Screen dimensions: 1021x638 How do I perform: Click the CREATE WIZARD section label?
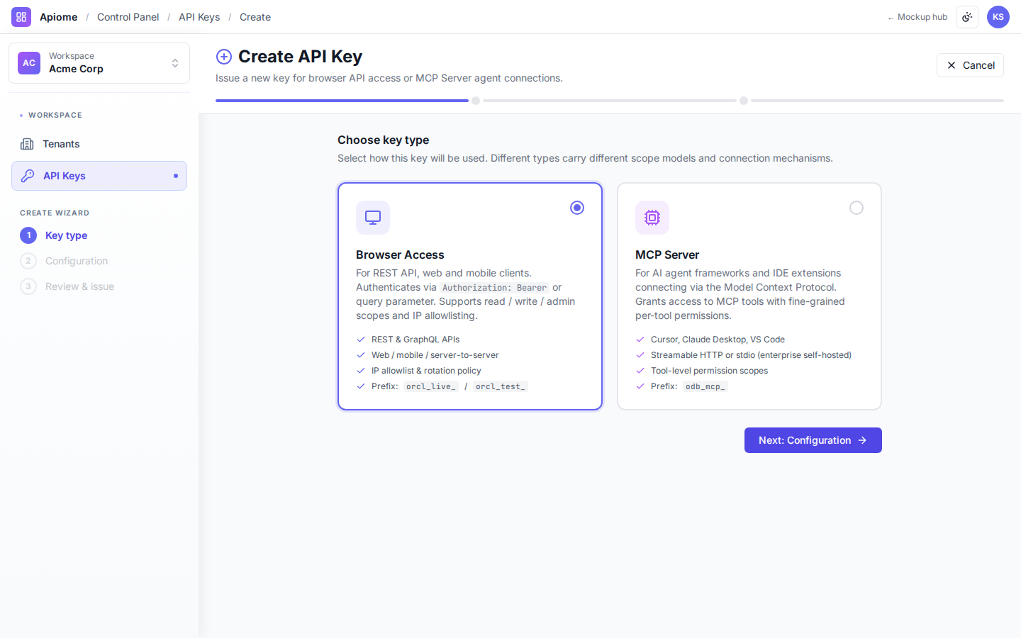click(55, 213)
